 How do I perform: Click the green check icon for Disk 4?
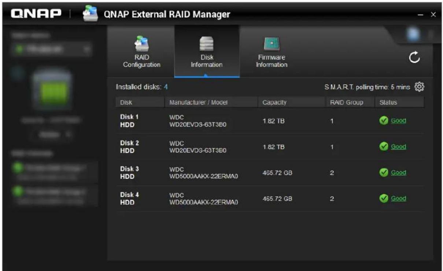pyautogui.click(x=384, y=198)
